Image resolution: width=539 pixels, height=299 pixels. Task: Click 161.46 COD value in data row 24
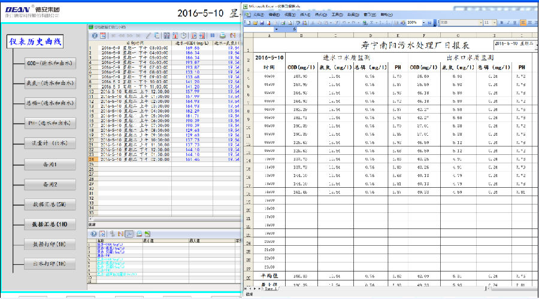click(192, 160)
